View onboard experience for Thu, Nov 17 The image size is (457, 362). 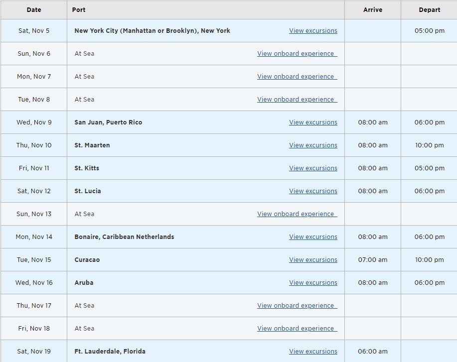click(297, 306)
